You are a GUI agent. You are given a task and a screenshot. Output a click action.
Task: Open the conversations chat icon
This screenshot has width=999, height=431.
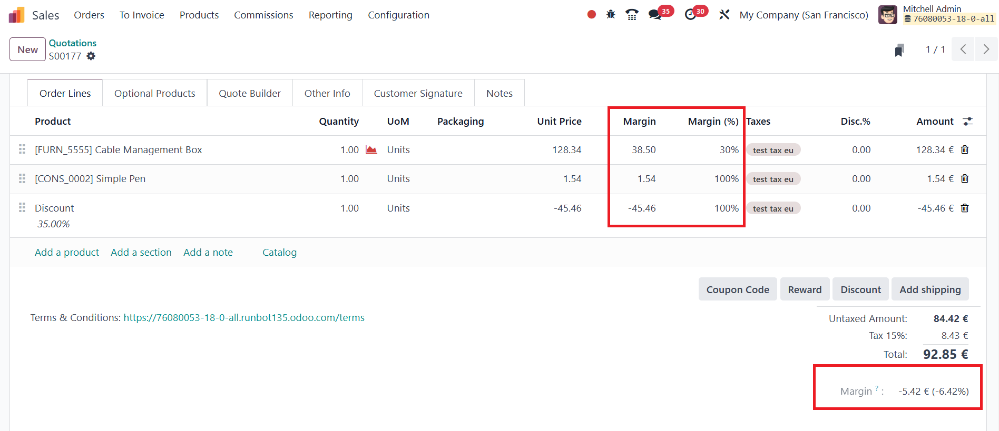pyautogui.click(x=655, y=15)
